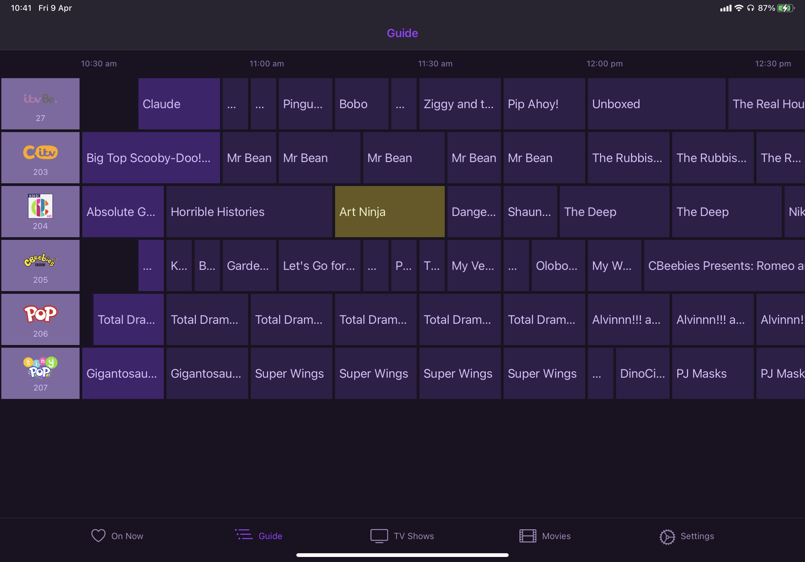Viewport: 805px width, 562px height.
Task: Open Big Top Scooby-Doo! listing
Action: (x=151, y=158)
